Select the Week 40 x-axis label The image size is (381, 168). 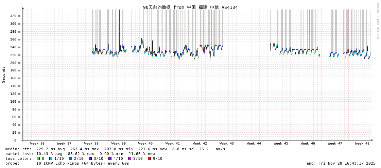(x=145, y=144)
